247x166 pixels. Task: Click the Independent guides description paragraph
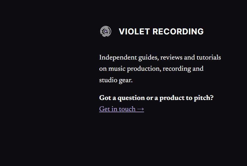[x=160, y=69]
